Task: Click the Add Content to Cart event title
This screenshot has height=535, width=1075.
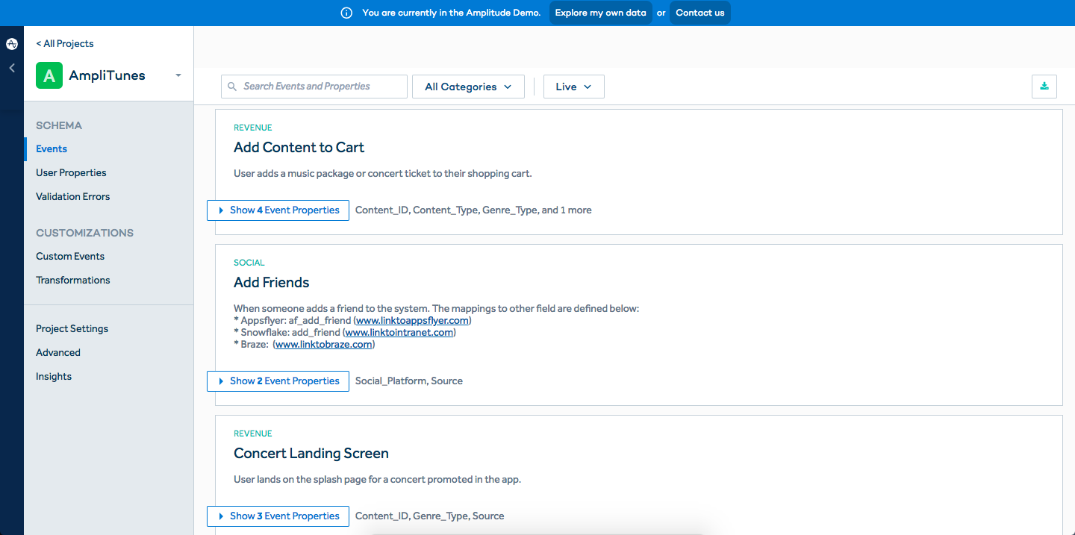Action: click(299, 148)
